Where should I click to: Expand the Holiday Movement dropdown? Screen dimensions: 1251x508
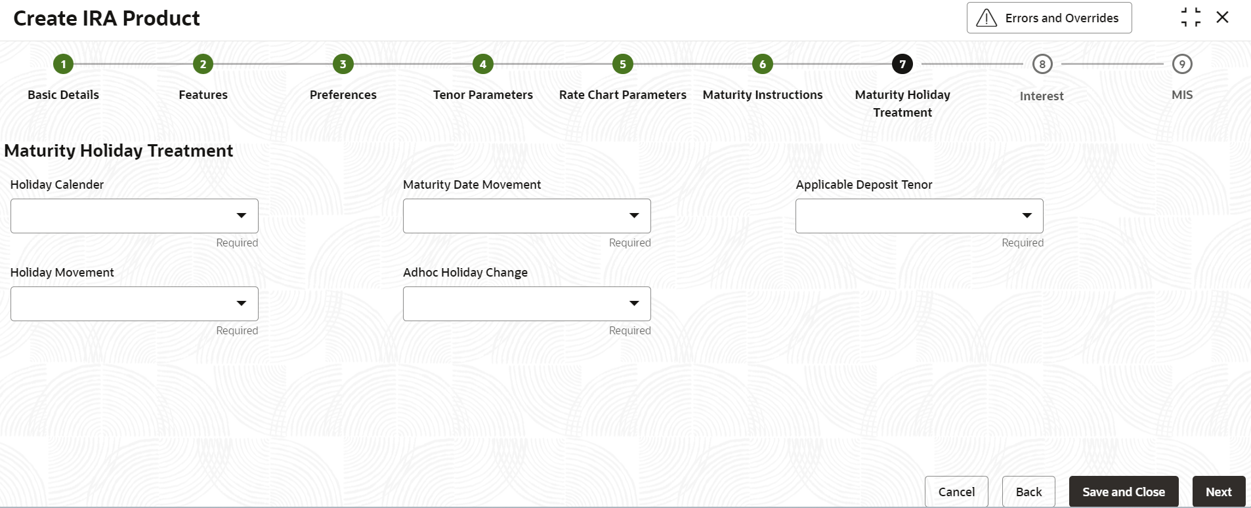point(135,303)
